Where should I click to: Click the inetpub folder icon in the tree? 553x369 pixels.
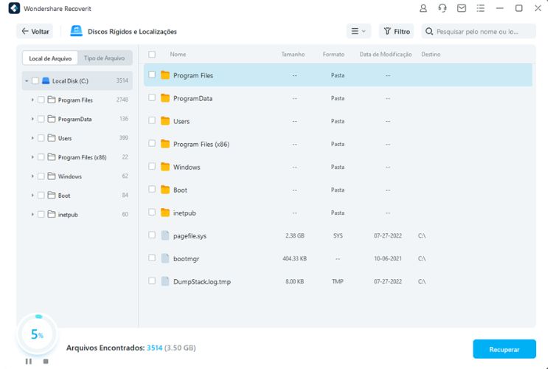(52, 214)
